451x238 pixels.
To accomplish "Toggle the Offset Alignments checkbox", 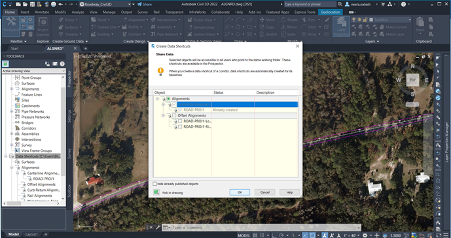I will click(174, 115).
